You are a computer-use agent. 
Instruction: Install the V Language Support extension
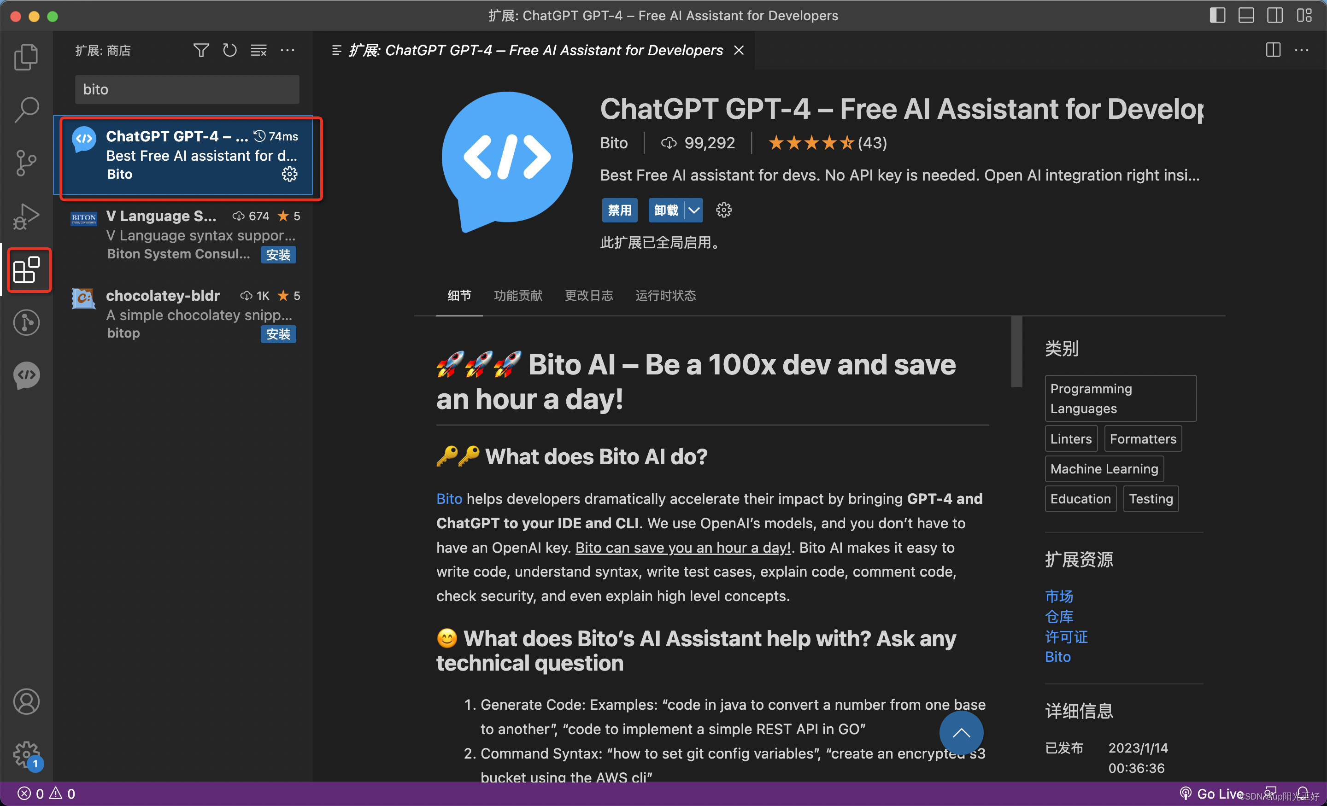(278, 255)
